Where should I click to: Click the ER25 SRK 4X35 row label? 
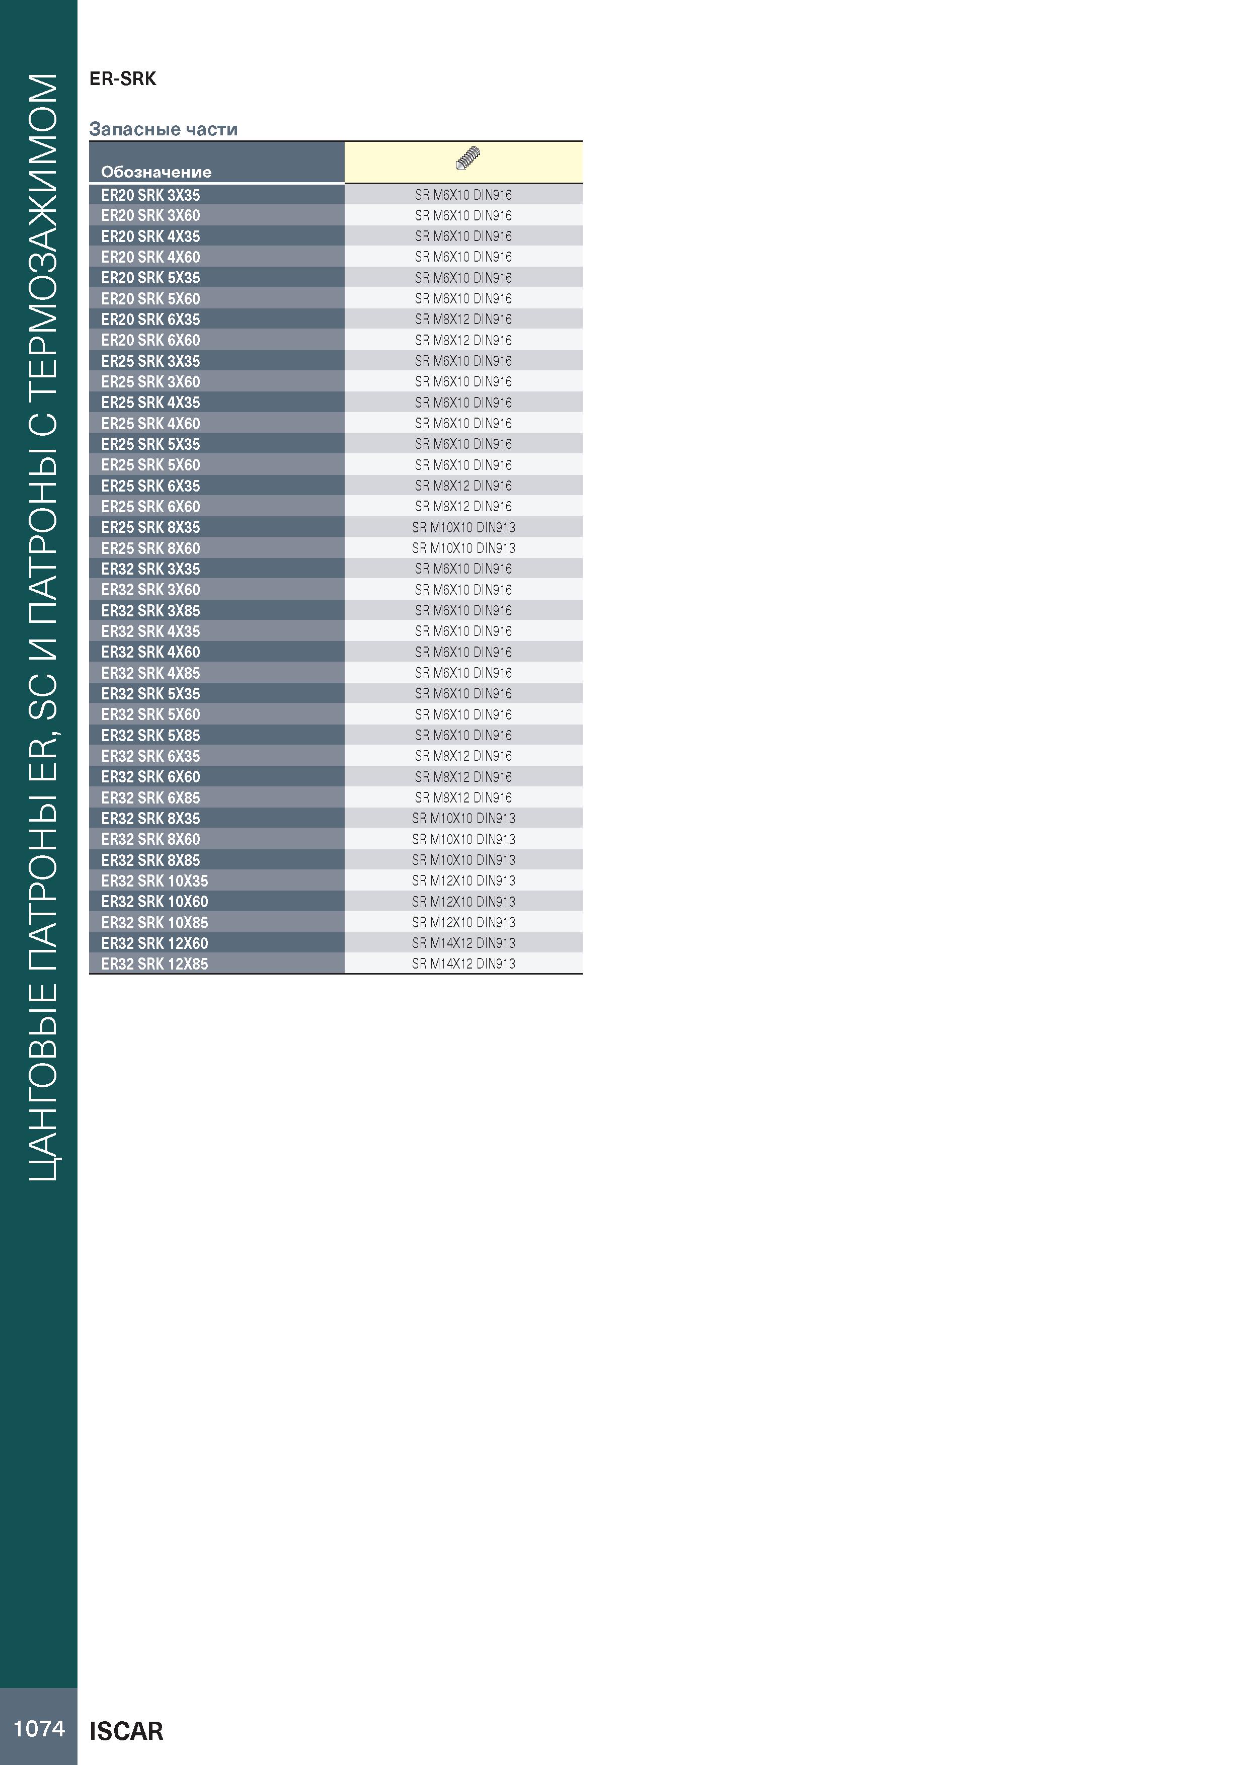(150, 403)
